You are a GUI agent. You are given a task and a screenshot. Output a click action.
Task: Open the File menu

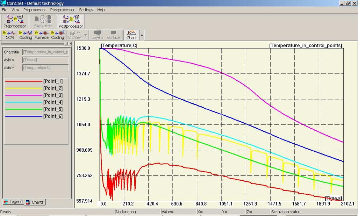tap(5, 10)
